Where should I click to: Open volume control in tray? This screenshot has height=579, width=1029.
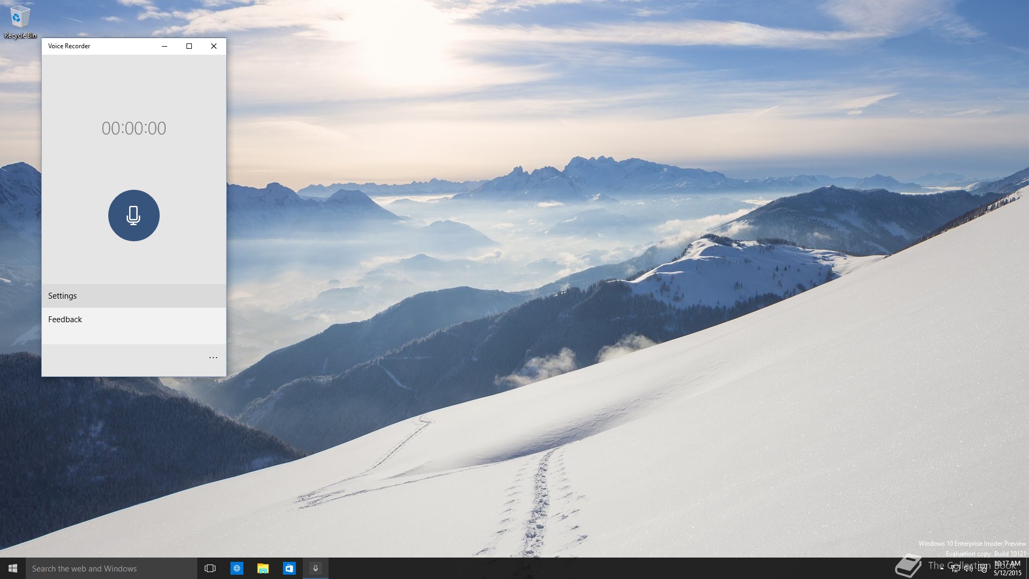click(968, 568)
